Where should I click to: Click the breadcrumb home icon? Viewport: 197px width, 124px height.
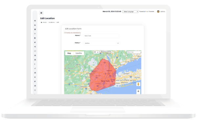click(x=41, y=22)
